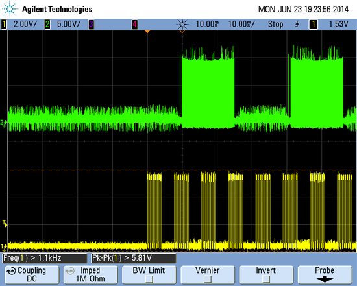Select channel 2 green indicator badge
Screen dimensions: 357x286
coord(47,25)
